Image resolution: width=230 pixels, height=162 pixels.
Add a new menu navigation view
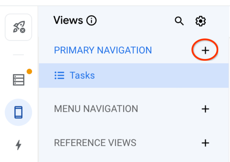[x=205, y=109]
